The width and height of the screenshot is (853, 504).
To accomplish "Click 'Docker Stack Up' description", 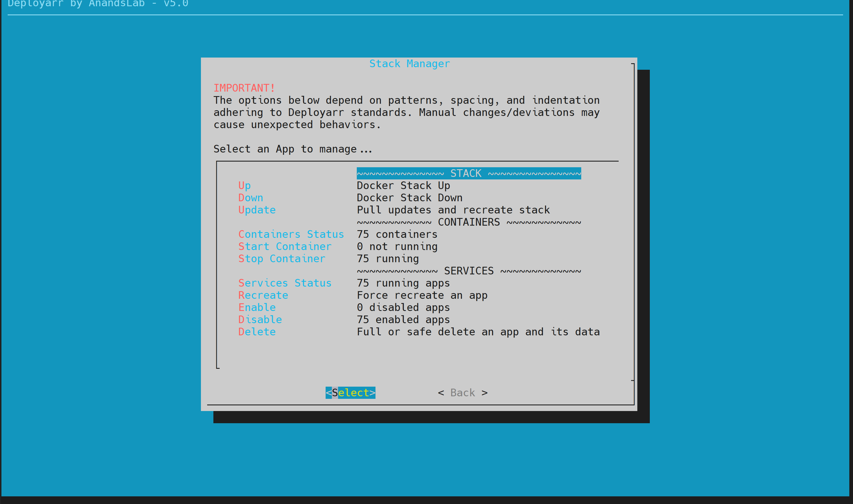I will tap(403, 186).
